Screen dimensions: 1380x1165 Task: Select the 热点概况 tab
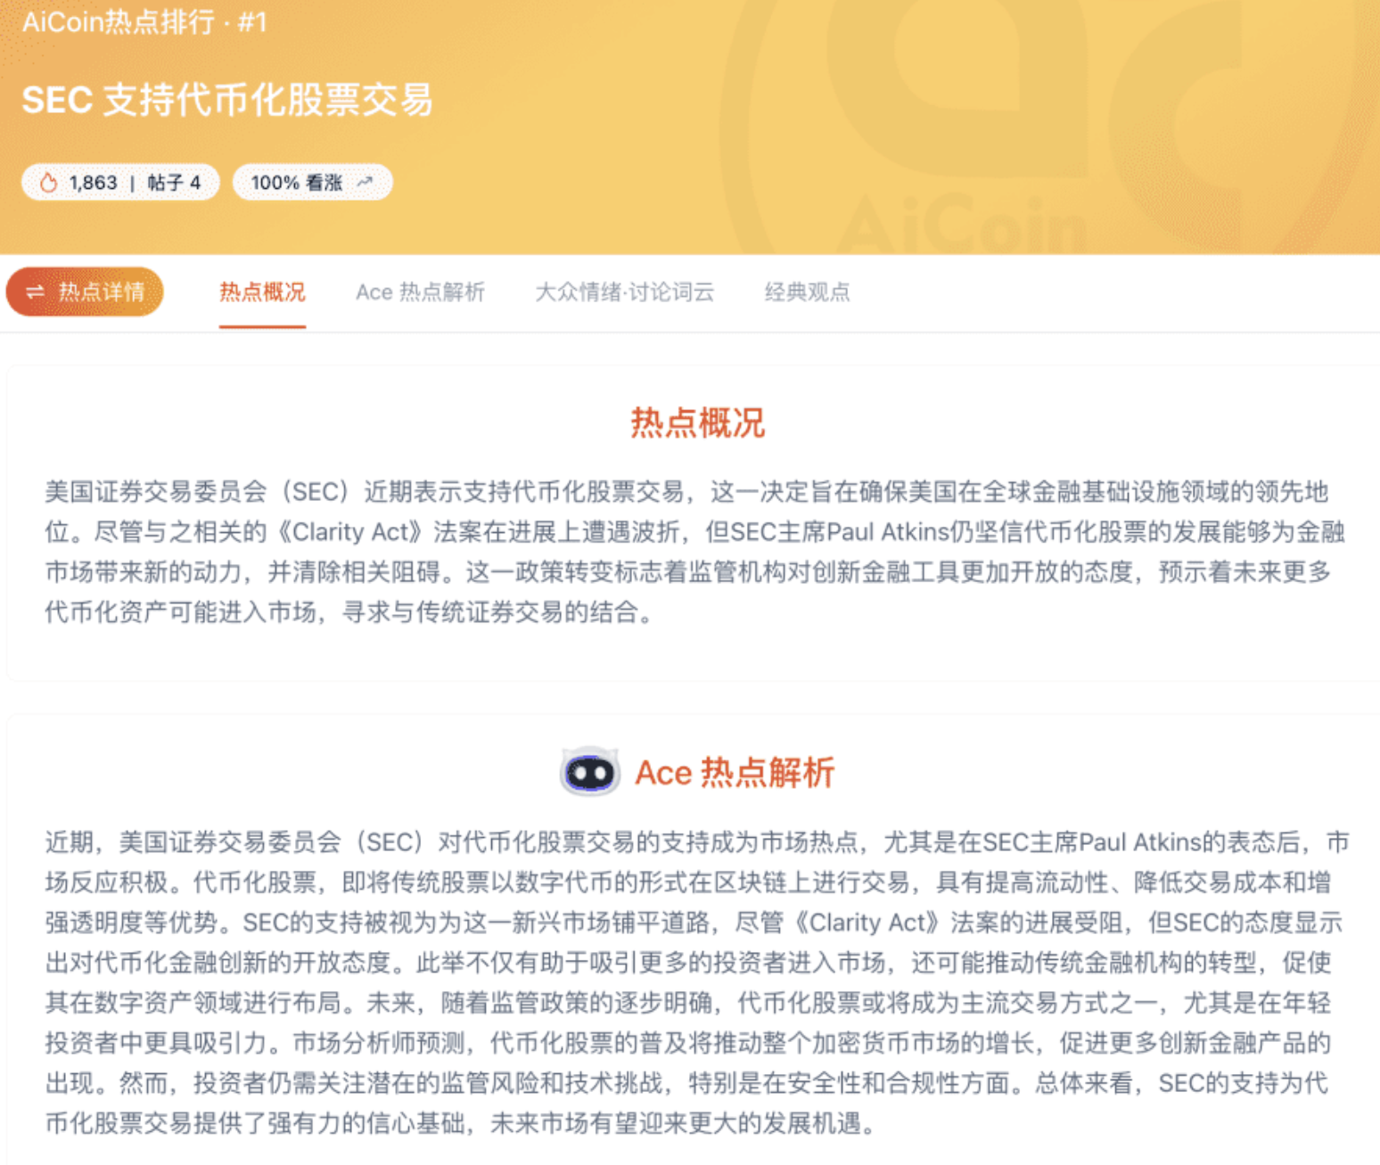click(x=262, y=292)
